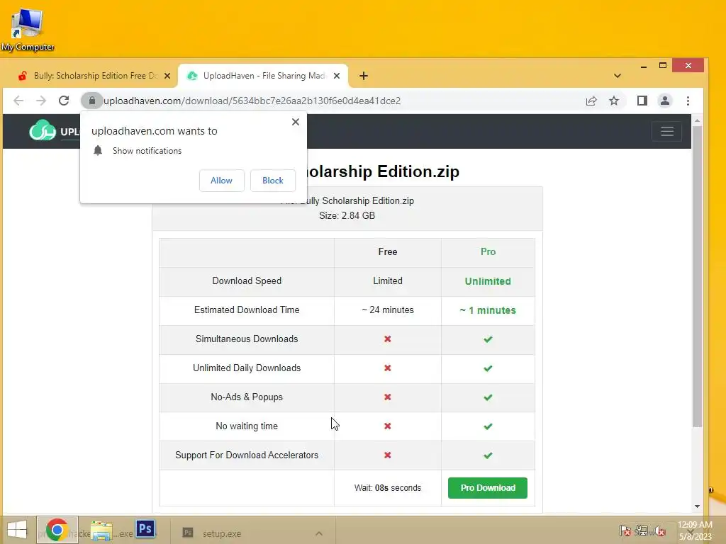This screenshot has width=726, height=544.
Task: Click the Estimated Download Time label
Action: 247,310
